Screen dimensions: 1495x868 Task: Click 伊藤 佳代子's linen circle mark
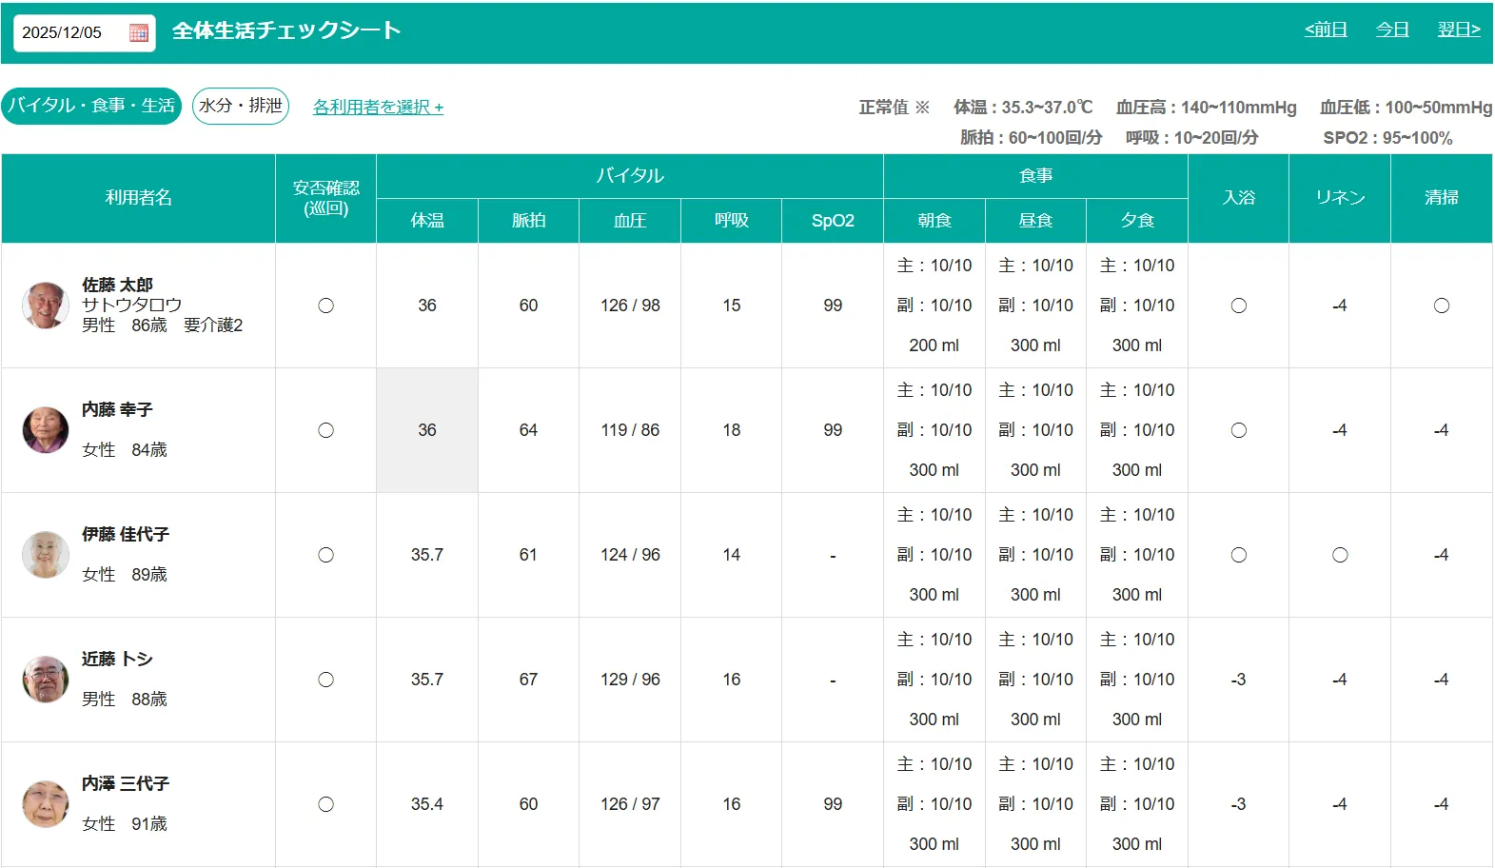pos(1340,555)
